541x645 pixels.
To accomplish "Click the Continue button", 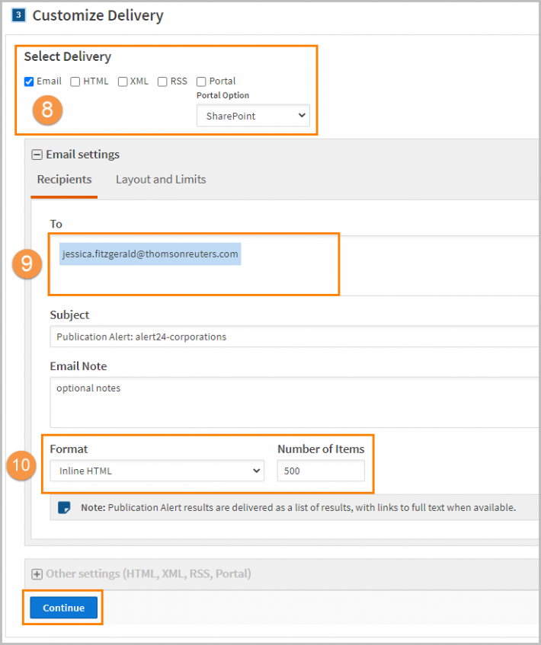I will [x=64, y=608].
